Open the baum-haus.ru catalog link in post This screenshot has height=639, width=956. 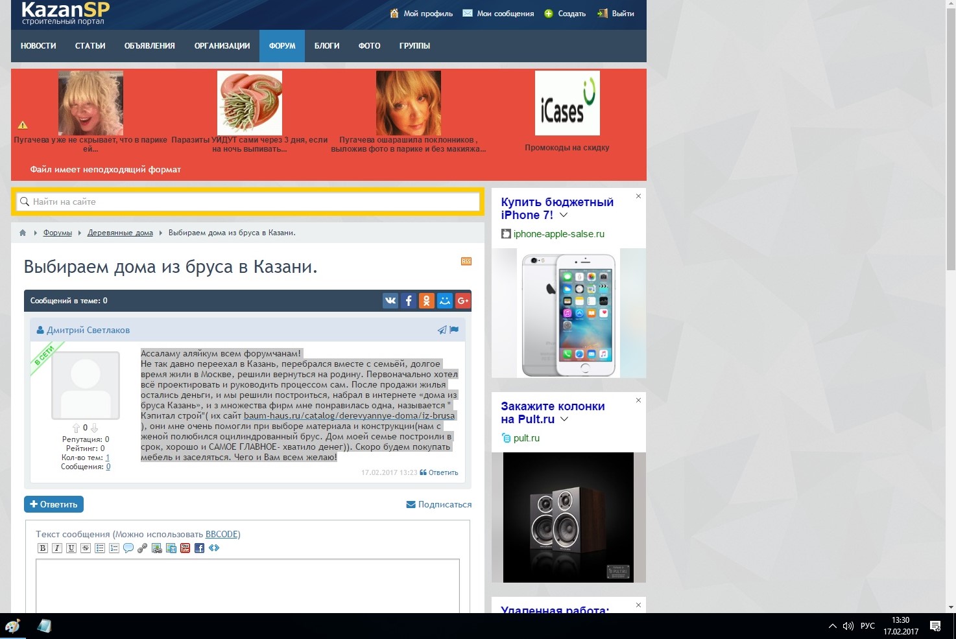pos(349,415)
